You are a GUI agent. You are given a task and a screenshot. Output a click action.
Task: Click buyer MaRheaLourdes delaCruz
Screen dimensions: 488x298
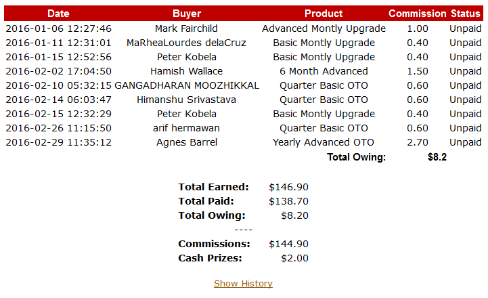(x=186, y=43)
